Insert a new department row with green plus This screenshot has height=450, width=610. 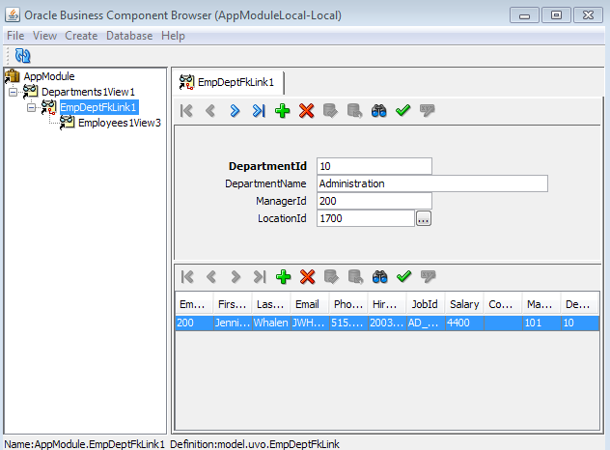click(283, 111)
